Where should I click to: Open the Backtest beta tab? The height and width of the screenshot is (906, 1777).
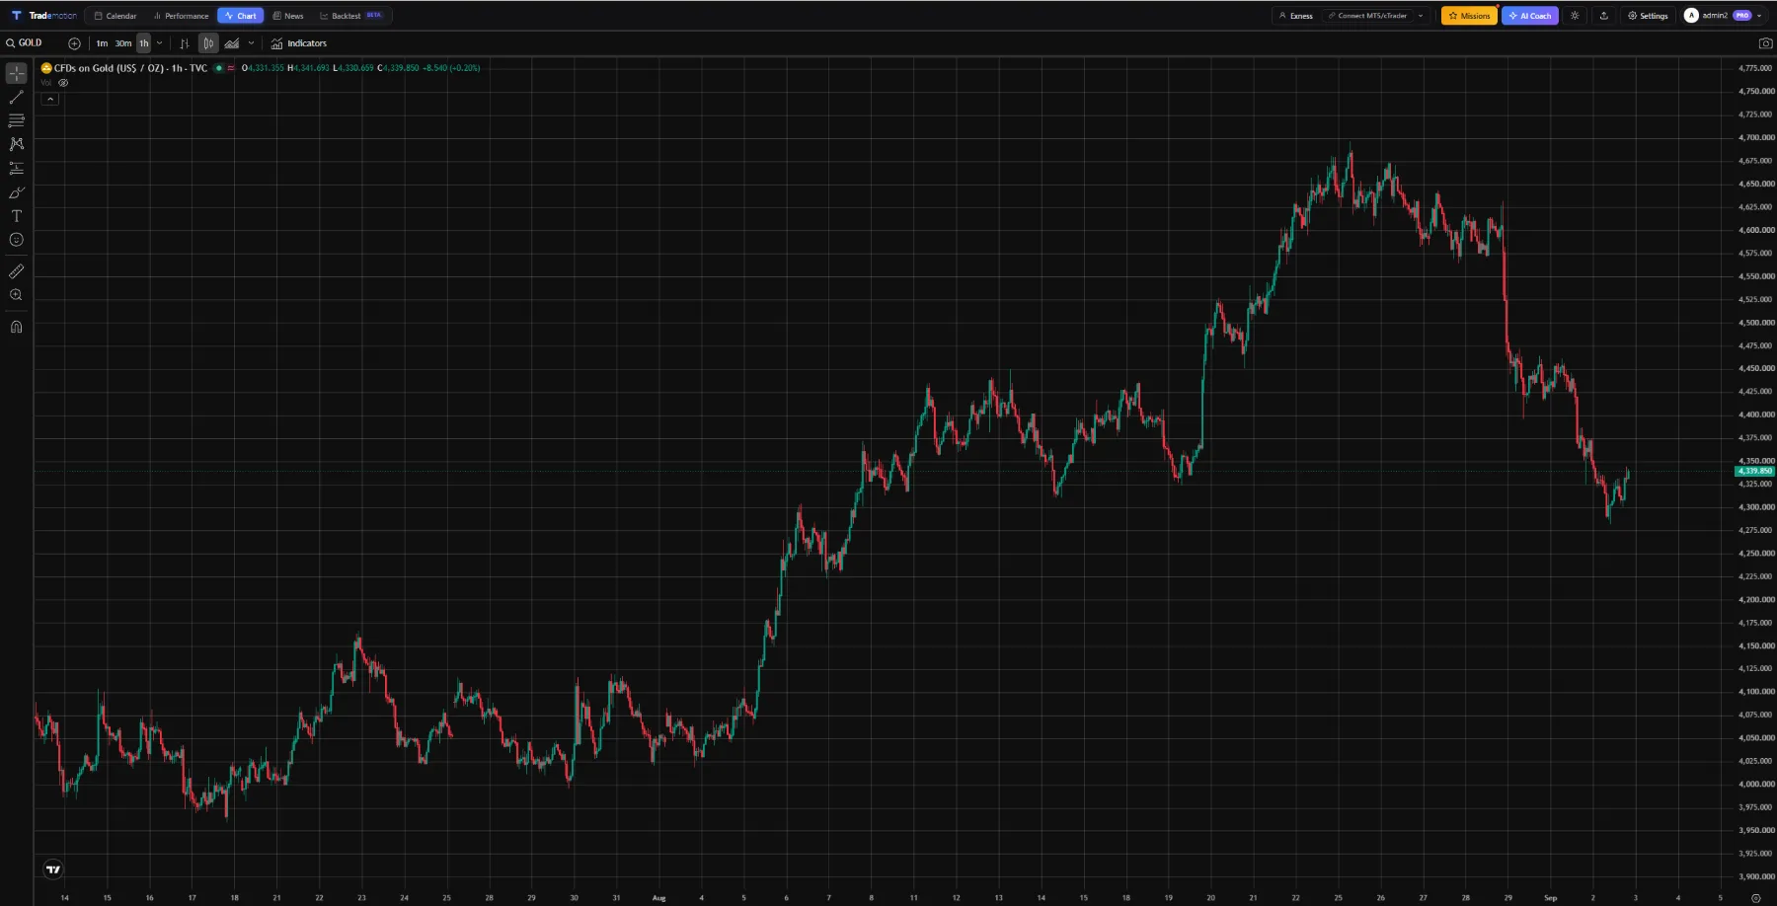tap(351, 16)
